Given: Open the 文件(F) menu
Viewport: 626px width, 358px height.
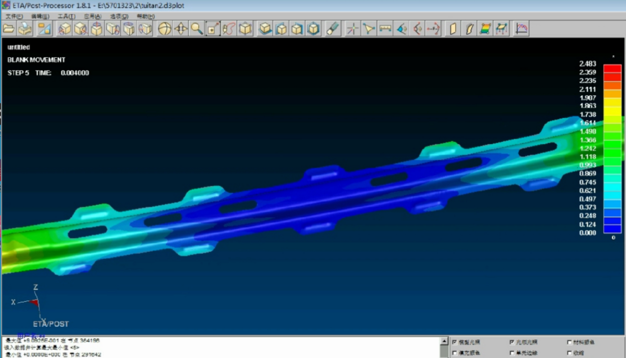Looking at the screenshot, I should click(x=14, y=17).
